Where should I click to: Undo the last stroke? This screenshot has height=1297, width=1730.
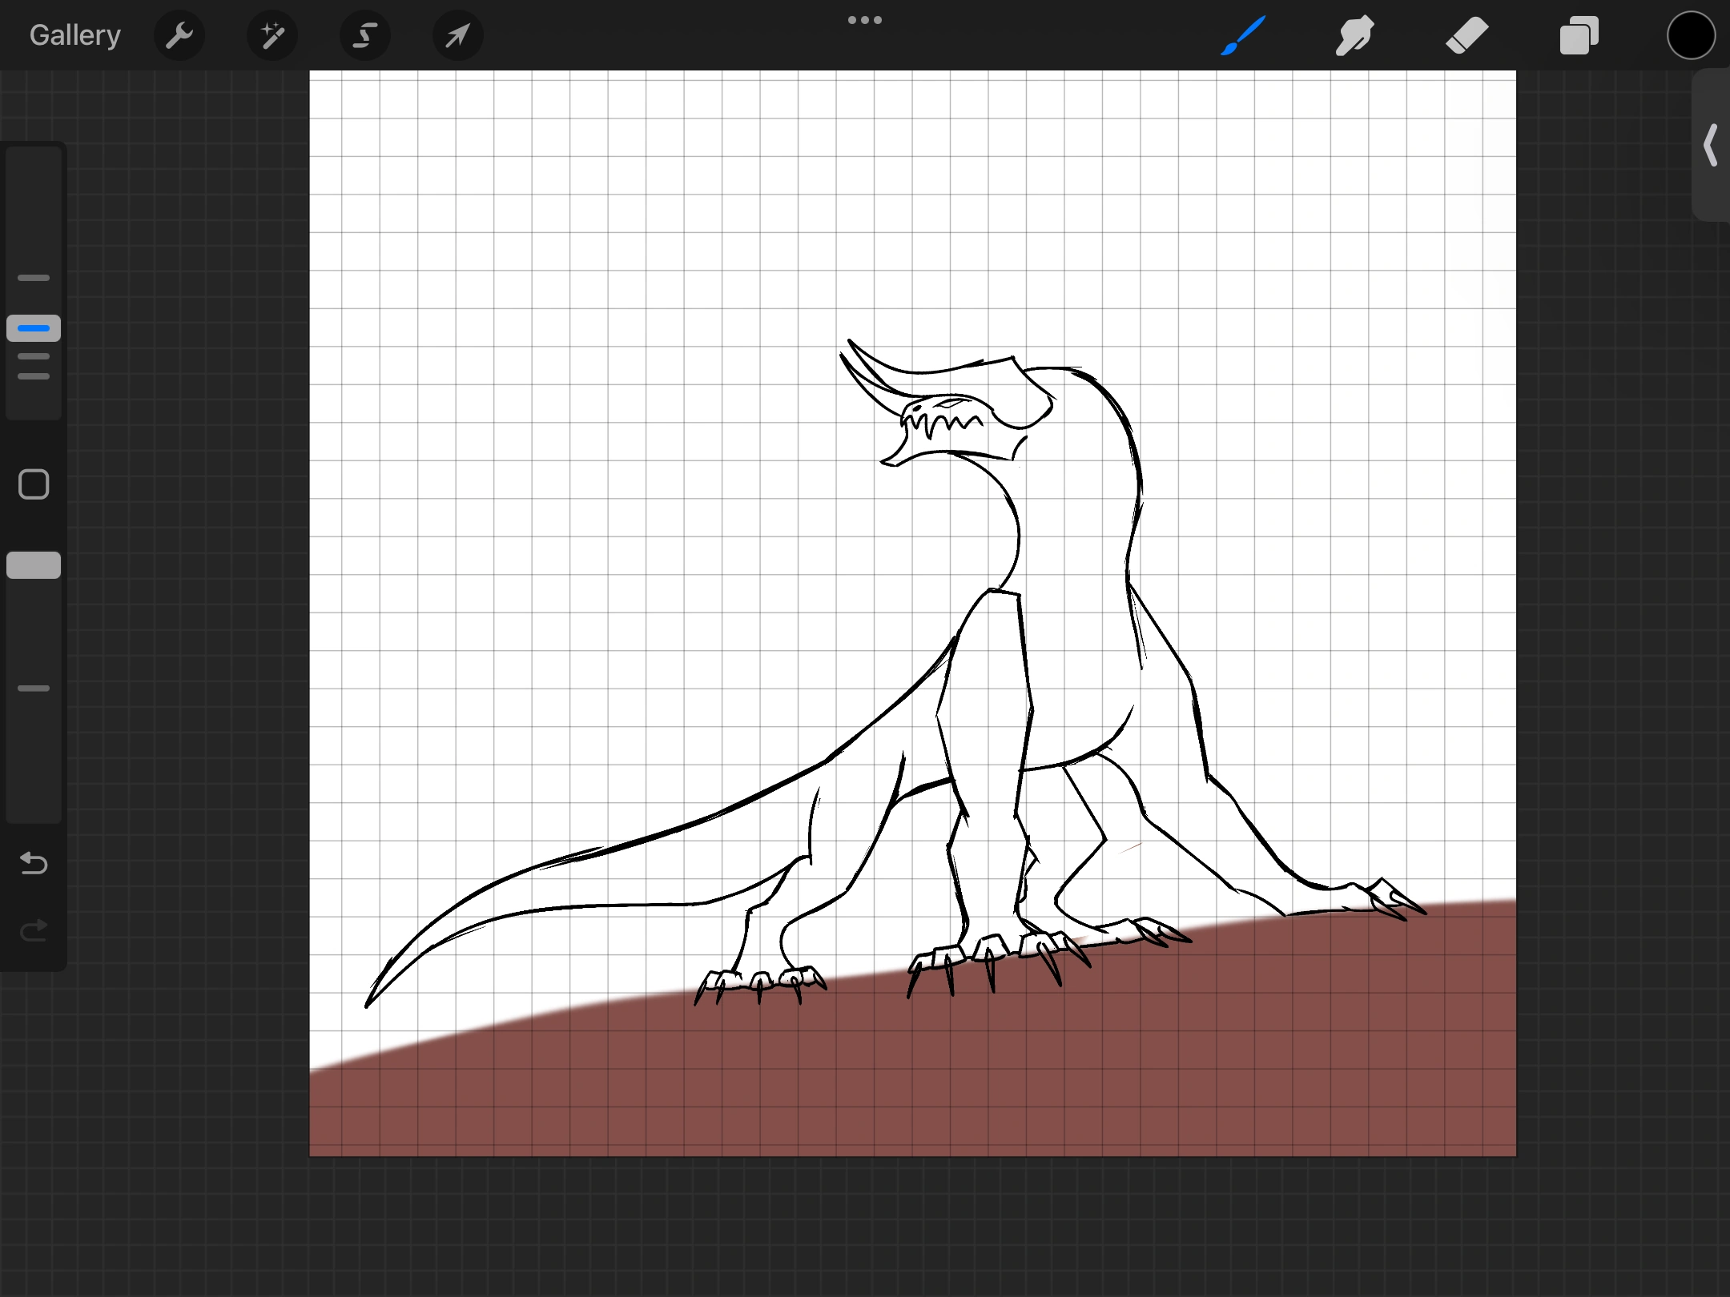tap(34, 863)
